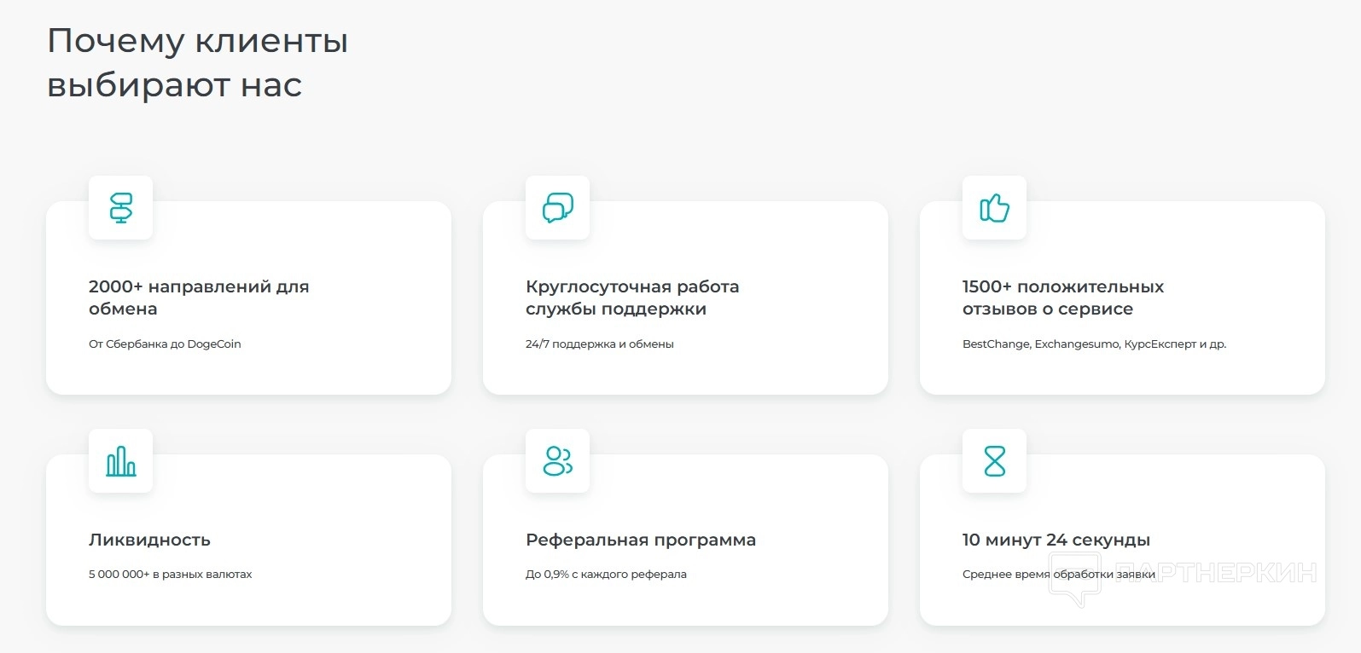Select the heading "Почему клиенты выбирают нас"
This screenshot has height=653, width=1361.
pyautogui.click(x=198, y=63)
